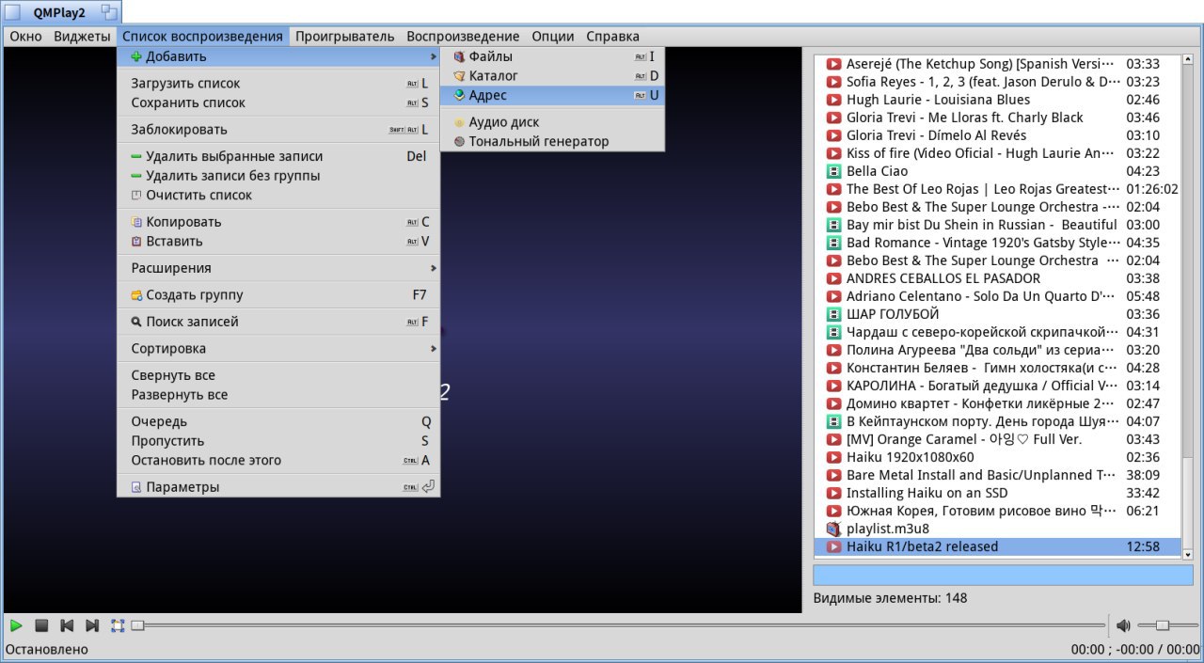Select Адрес in the add submenu
Screen dimensions: 1204x663
[x=552, y=95]
